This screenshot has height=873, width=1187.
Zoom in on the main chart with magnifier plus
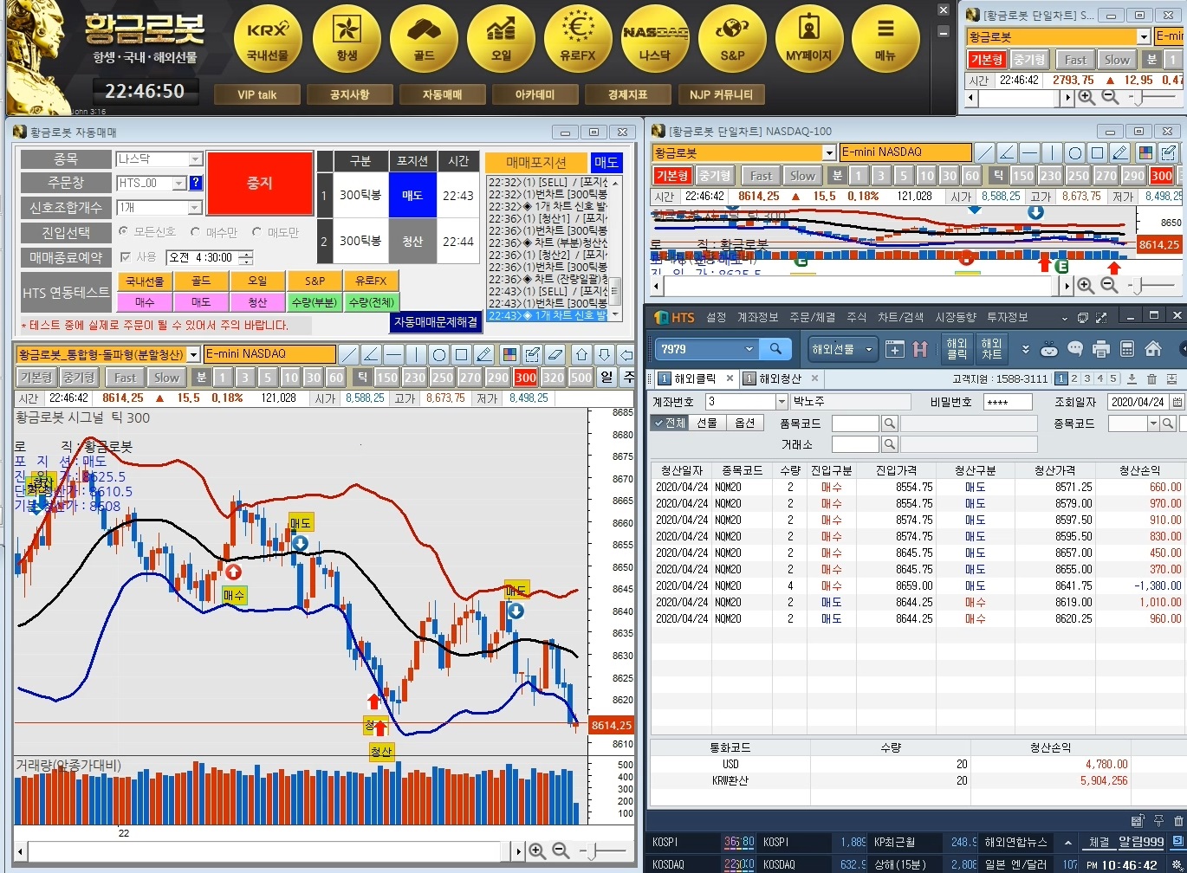[537, 851]
